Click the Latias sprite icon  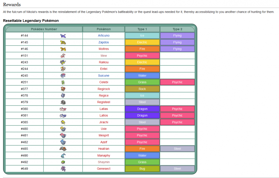(x=63, y=109)
